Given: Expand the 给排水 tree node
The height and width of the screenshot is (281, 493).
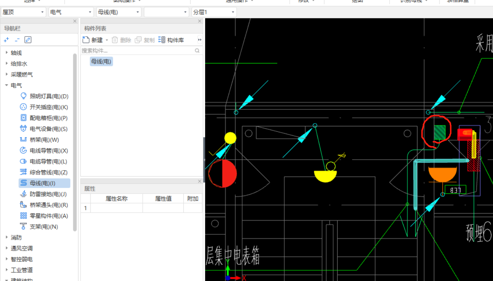Looking at the screenshot, I should tap(7, 64).
